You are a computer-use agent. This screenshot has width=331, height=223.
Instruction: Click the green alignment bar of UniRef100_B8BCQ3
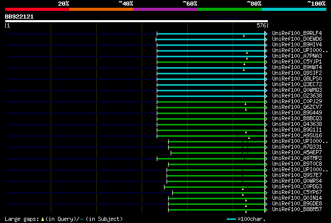pos(210,119)
